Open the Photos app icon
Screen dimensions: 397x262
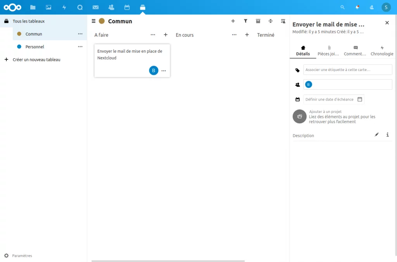[x=48, y=7]
